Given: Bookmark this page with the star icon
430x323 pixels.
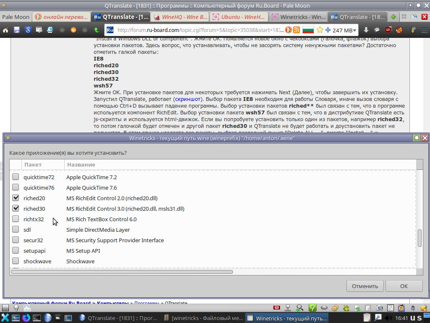Looking at the screenshot, I should [320, 30].
